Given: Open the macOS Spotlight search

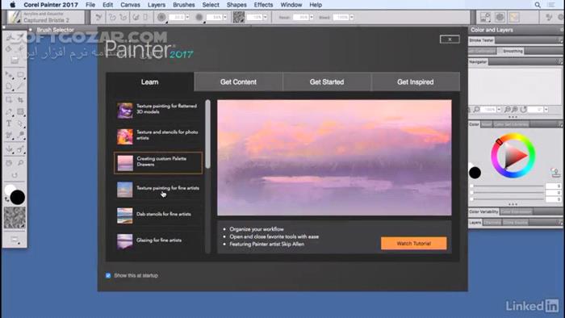Looking at the screenshot, I should (x=538, y=5).
